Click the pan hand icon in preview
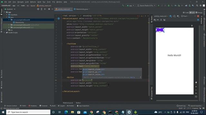 coord(196,82)
